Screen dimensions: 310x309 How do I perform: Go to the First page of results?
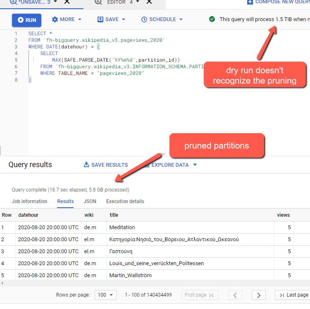[x=200, y=295]
